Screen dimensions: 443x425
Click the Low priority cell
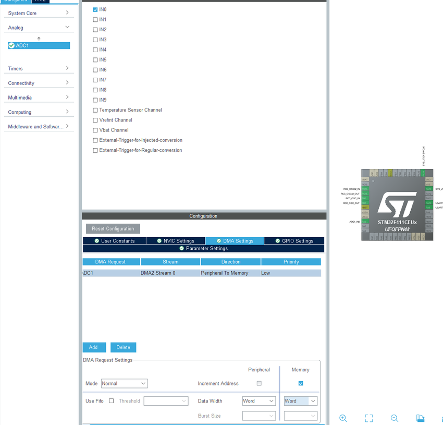291,273
